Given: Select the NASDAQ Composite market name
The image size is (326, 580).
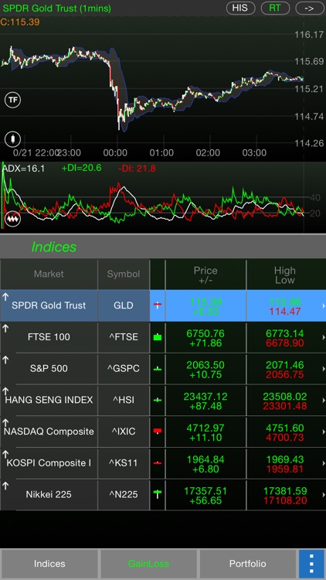Looking at the screenshot, I should click(49, 432).
